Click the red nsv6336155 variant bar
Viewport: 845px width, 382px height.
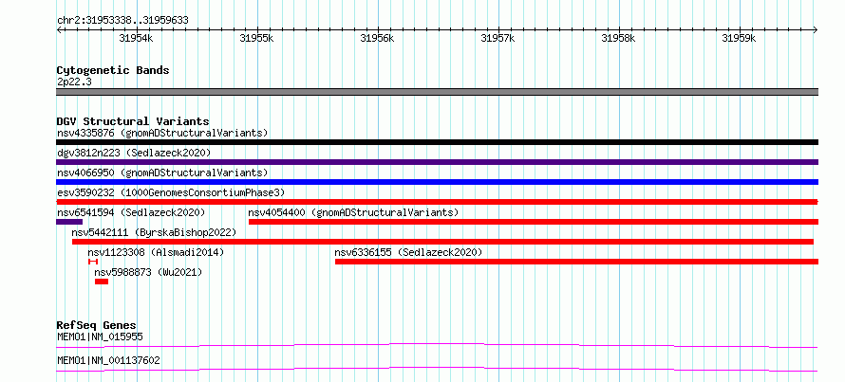pos(576,262)
